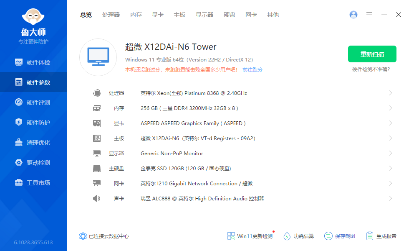Click the motherboard icon
Screen dimensions: 409x251
(97, 138)
